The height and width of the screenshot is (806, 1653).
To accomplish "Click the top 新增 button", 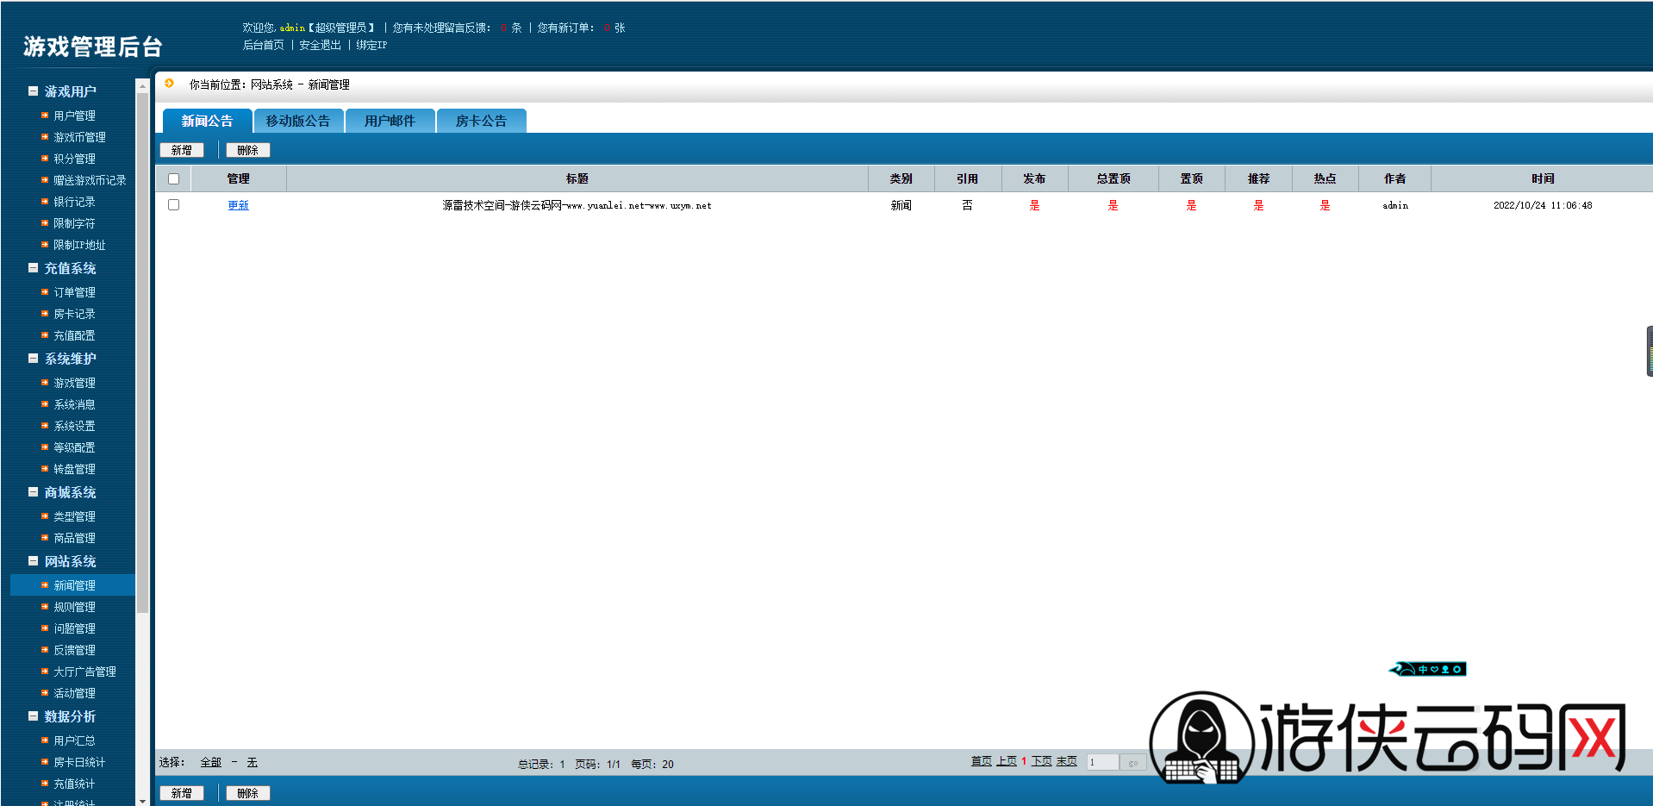I will click(182, 150).
